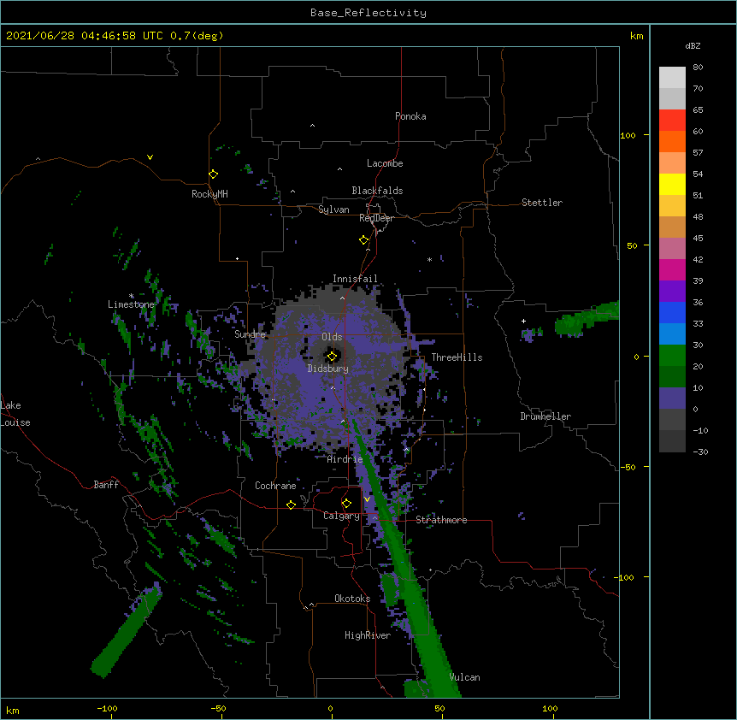The width and height of the screenshot is (737, 720).
Task: Click the Sylvan label
Action: [333, 210]
